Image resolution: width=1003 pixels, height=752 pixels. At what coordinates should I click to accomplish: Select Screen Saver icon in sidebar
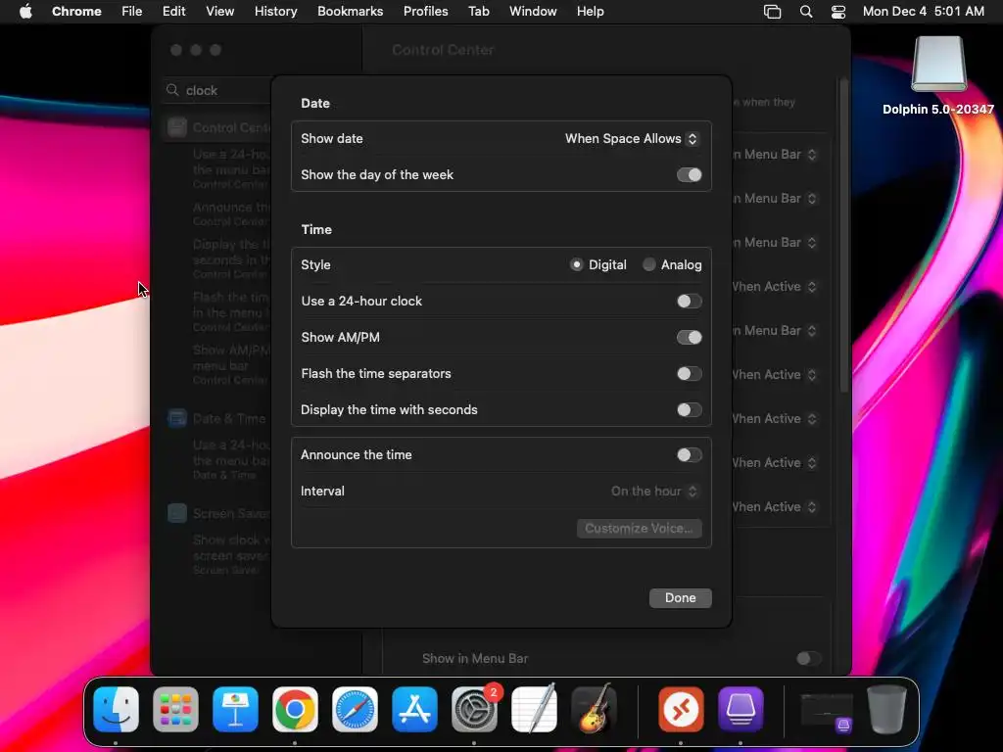177,513
